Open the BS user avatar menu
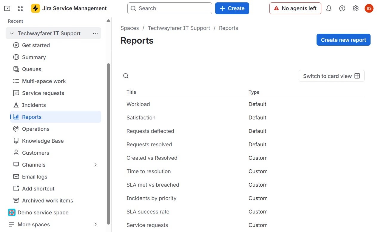Viewport: 378px width, 232px height. (369, 8)
